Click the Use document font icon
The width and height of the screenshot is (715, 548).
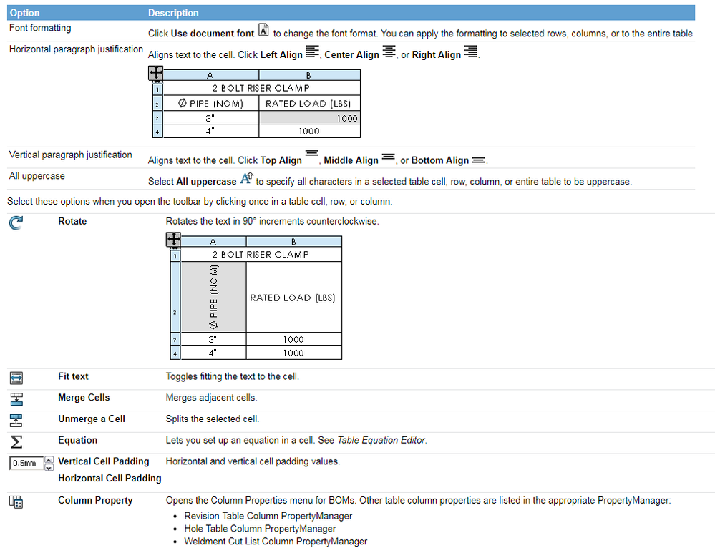coord(263,30)
